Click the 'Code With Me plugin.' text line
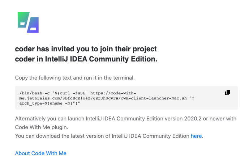This screenshot has height=166, width=249. [x=41, y=127]
